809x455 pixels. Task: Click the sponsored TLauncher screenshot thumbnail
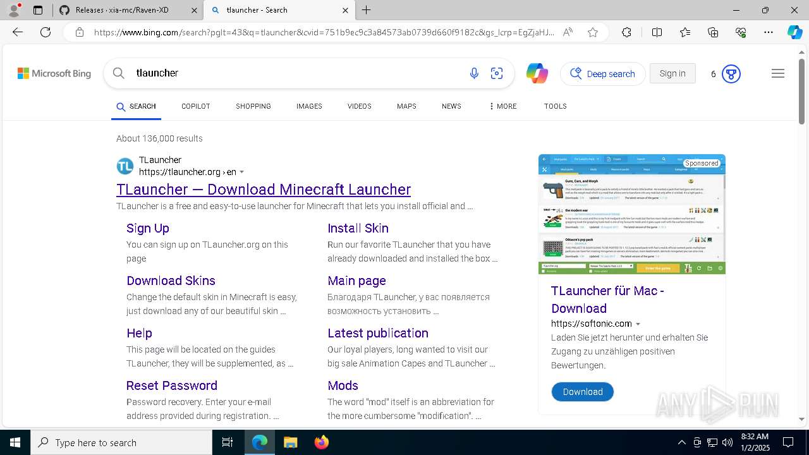click(632, 214)
